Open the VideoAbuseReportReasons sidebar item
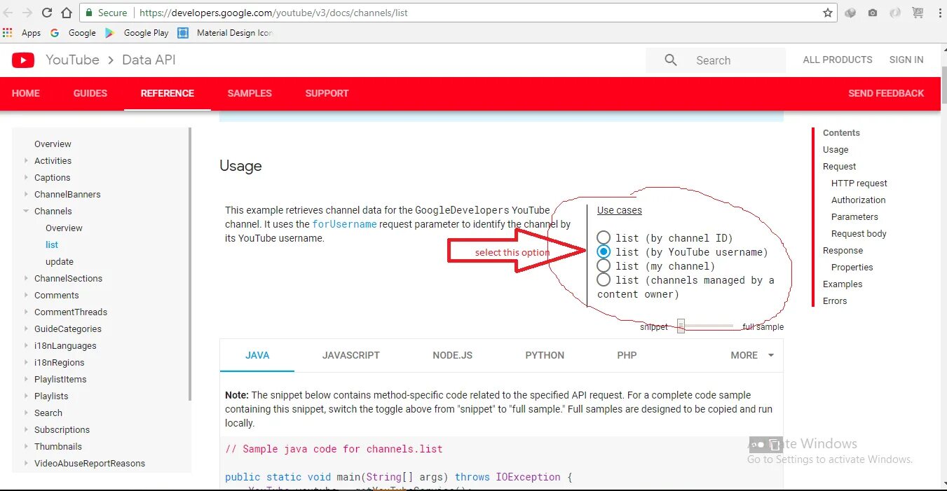Screen dimensions: 947x491 point(90,463)
